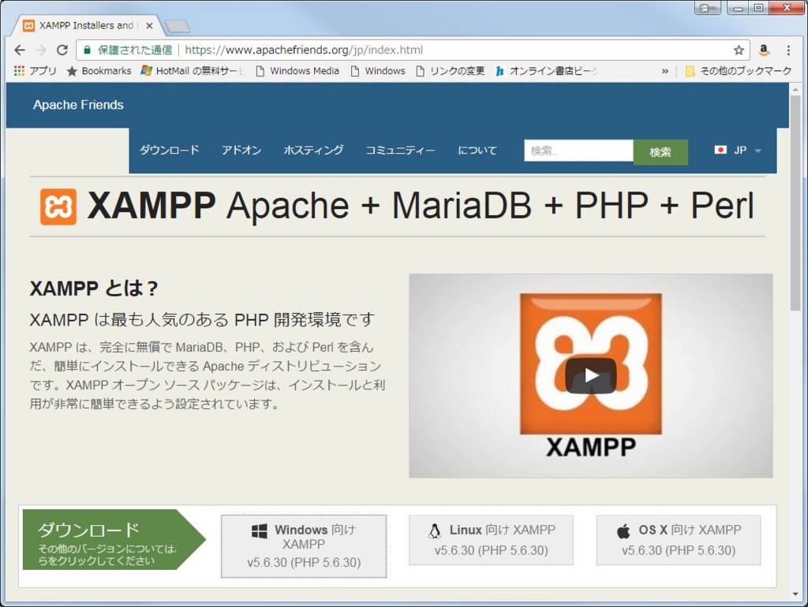Click the orange XAMPP logo icon
Viewport: 808px width, 607px height.
tap(58, 207)
